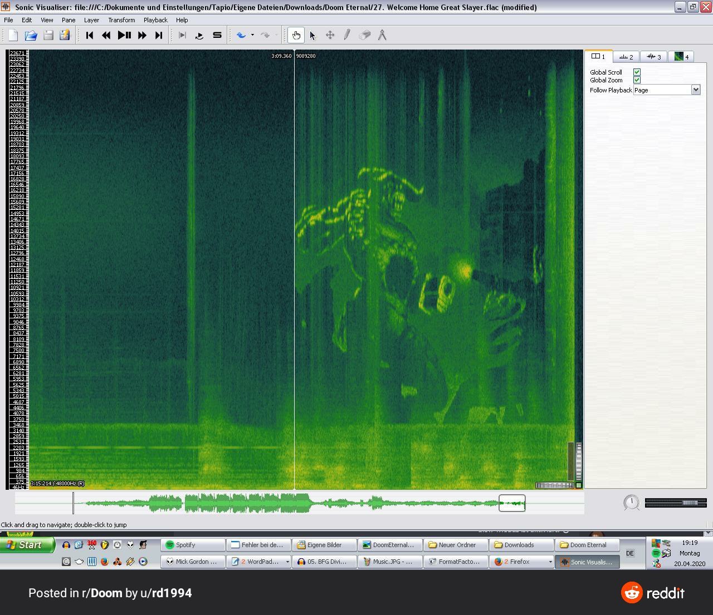Select the Measure calipers tool
The width and height of the screenshot is (713, 615).
point(382,35)
